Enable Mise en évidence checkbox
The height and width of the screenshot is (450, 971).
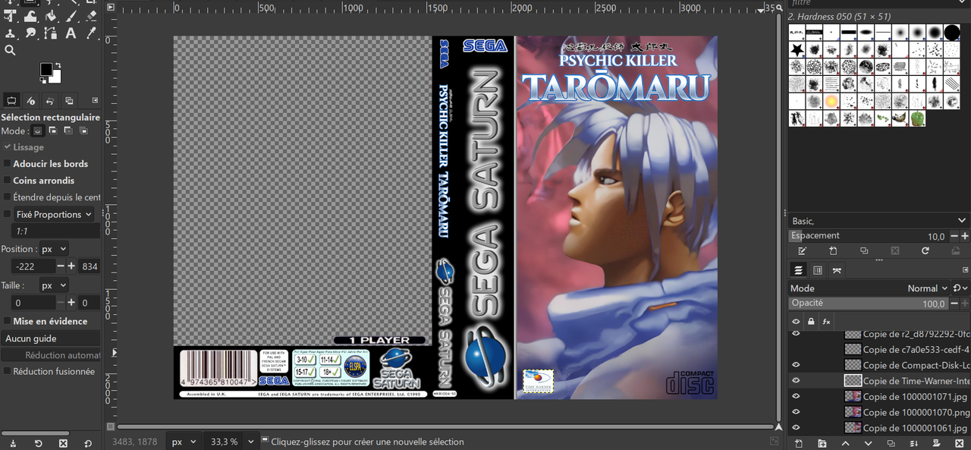[8, 321]
